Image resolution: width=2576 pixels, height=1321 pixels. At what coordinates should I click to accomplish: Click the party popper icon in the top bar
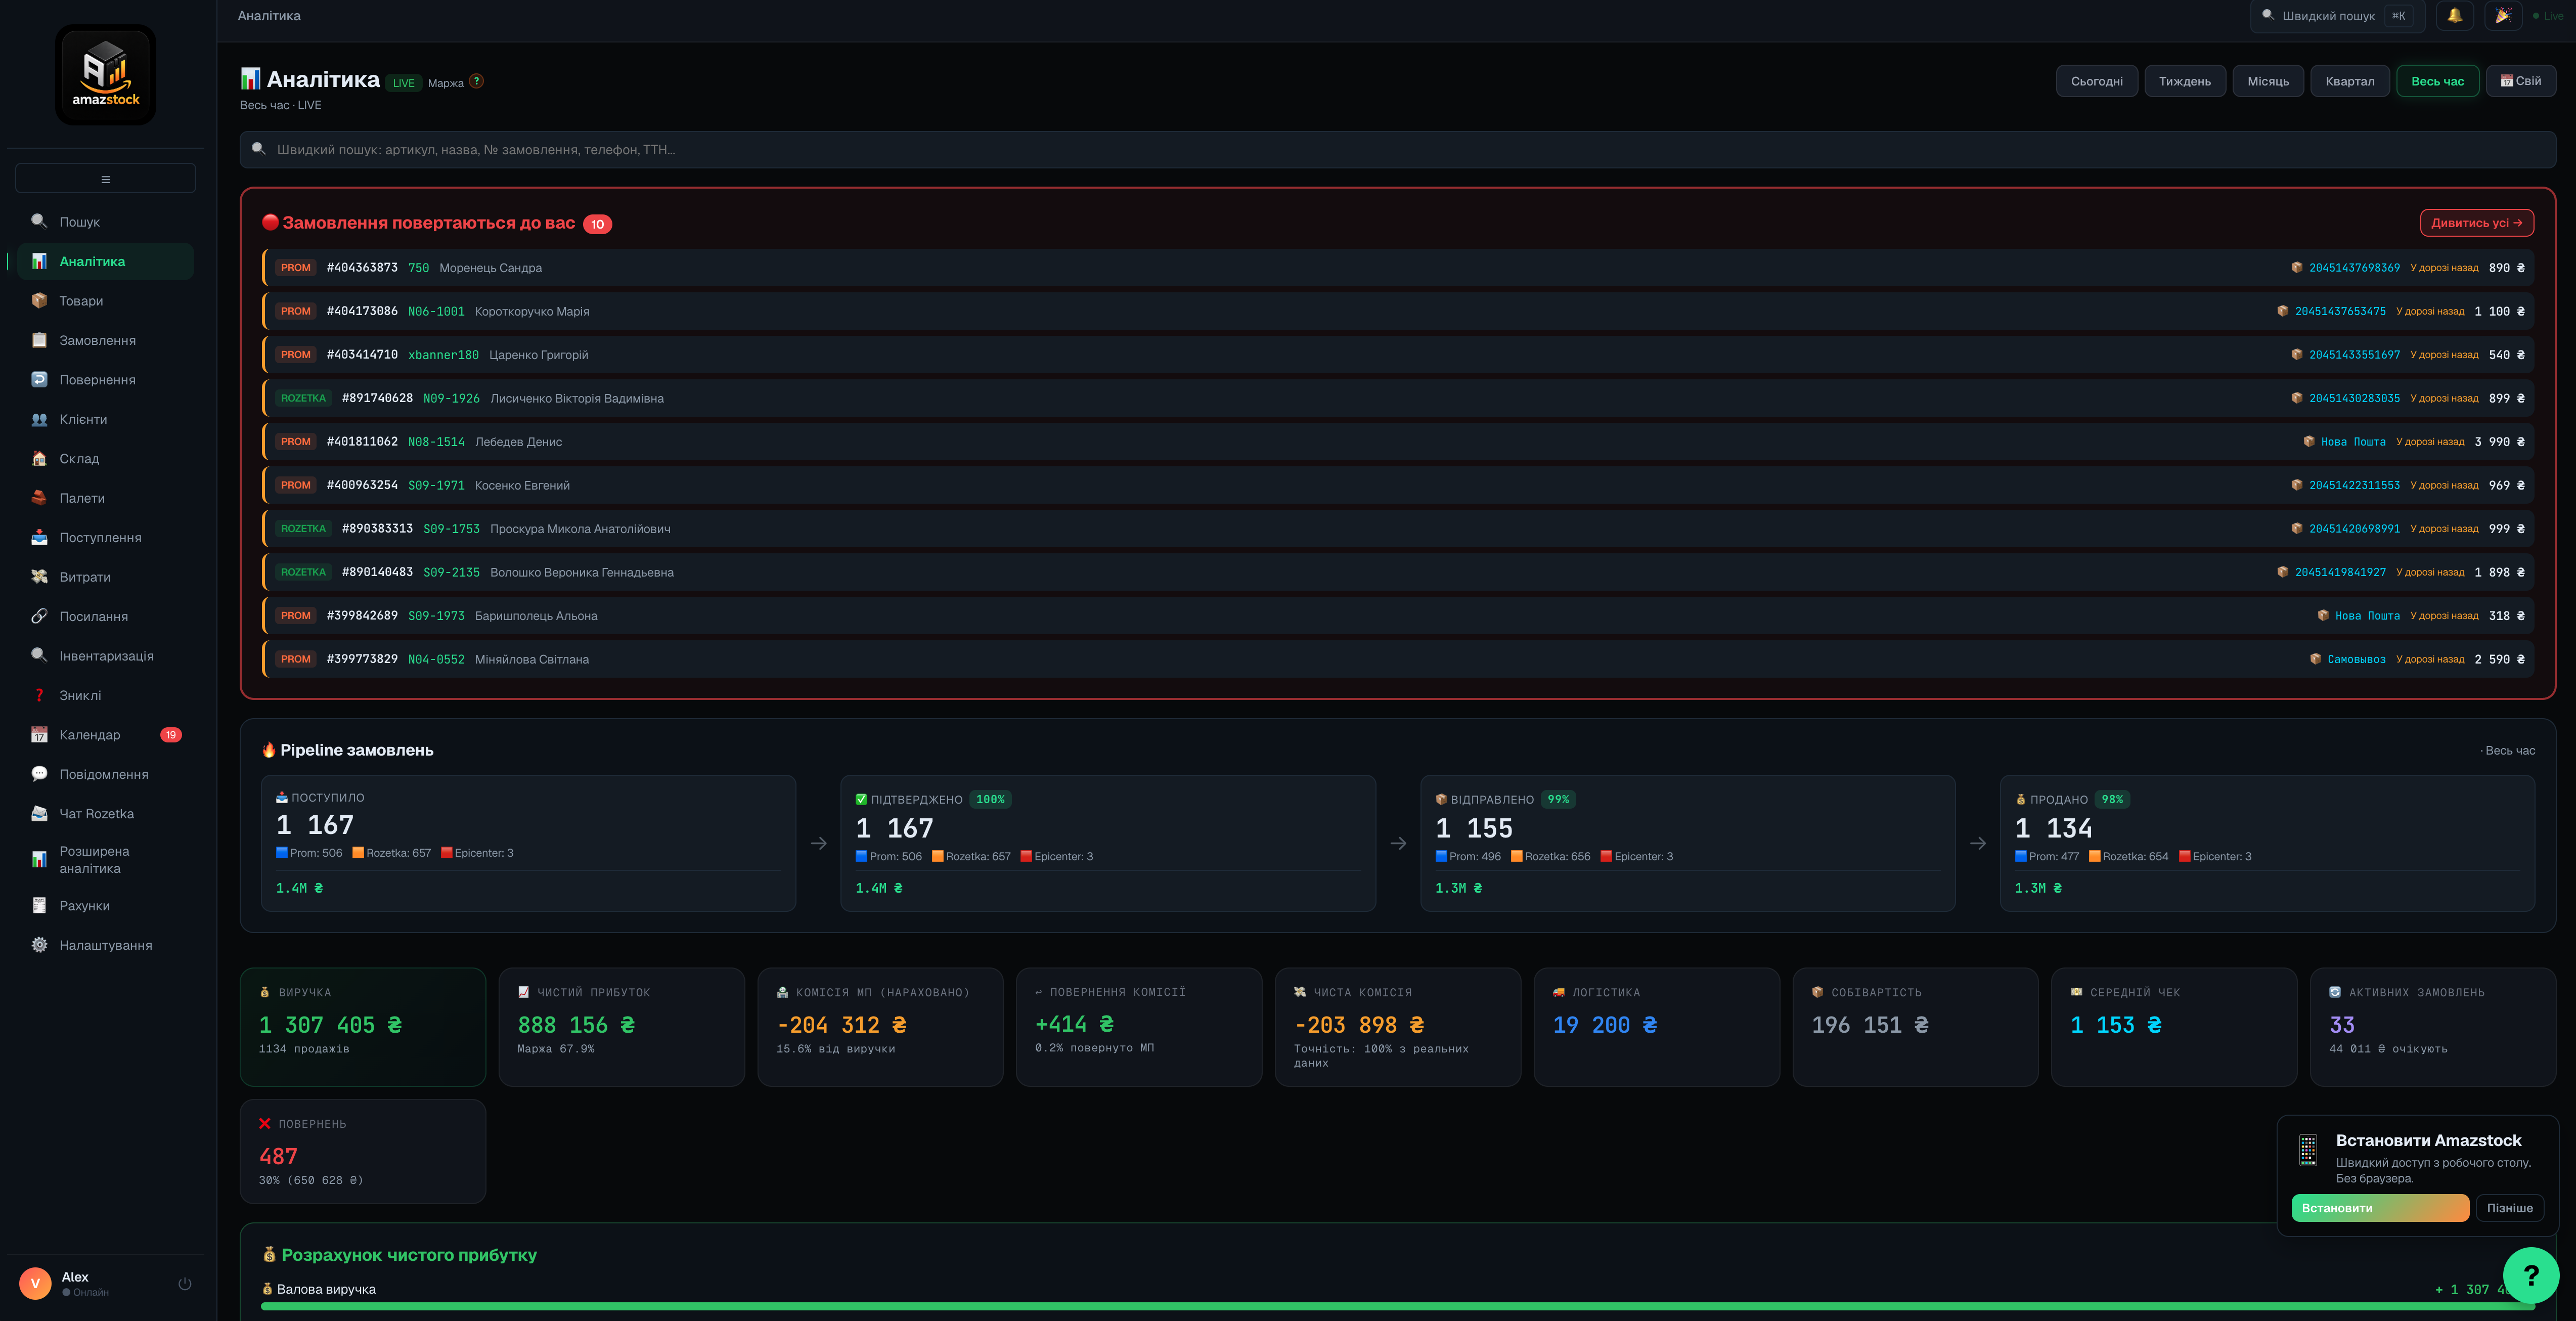[2502, 15]
